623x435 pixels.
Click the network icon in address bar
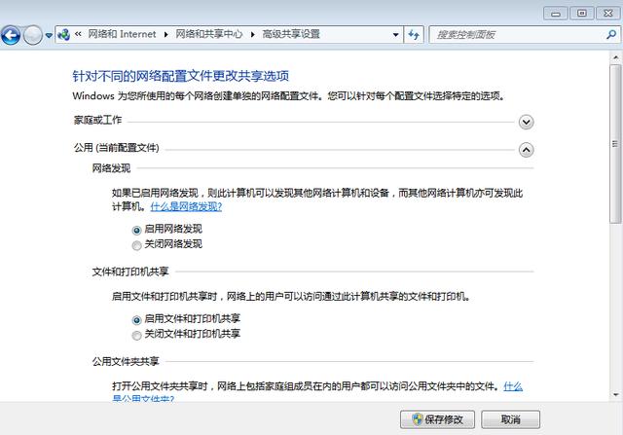coord(63,35)
